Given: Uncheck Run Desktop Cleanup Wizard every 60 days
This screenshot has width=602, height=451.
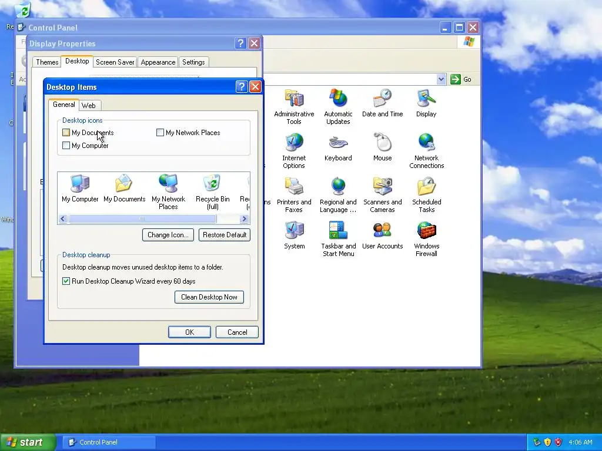Looking at the screenshot, I should [66, 281].
